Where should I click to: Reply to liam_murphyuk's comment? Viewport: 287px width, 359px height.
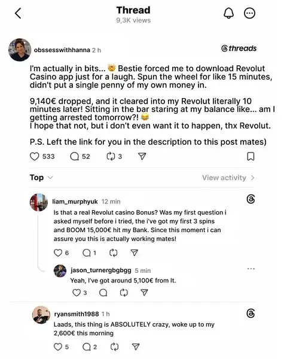click(x=87, y=252)
